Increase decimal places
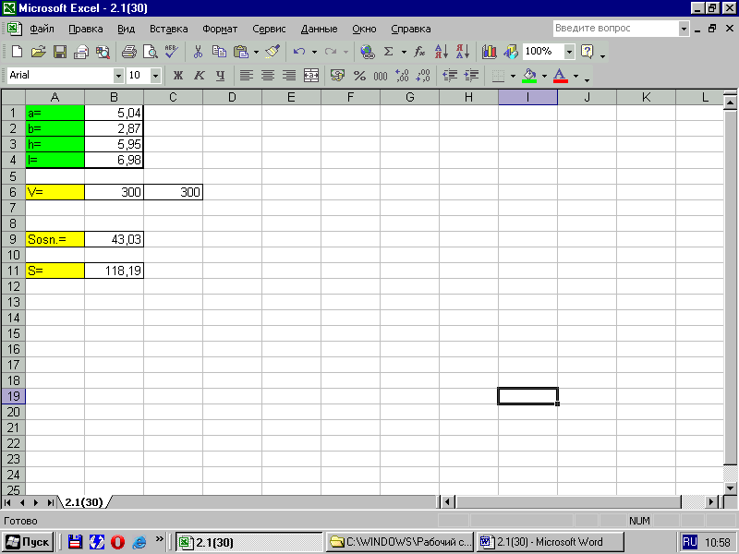Screen dimensions: 739x554 click(402, 76)
